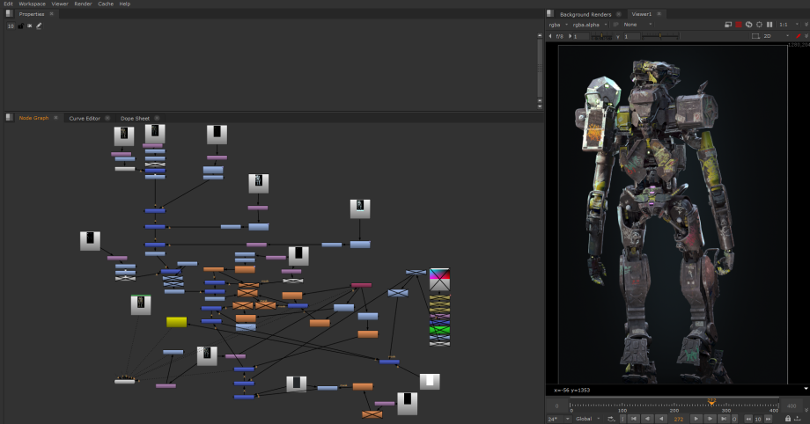Open the Edit menu
810x424 pixels.
9,4
